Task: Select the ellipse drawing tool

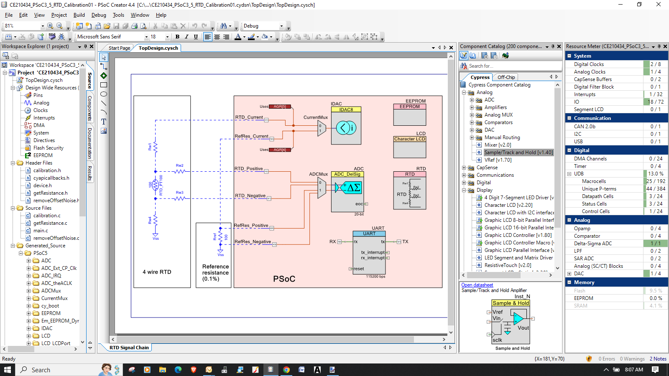Action: (x=104, y=94)
